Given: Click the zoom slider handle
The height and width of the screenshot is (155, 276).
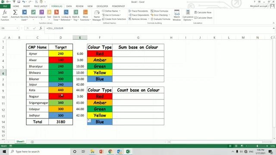Looking at the screenshot, I should click(257, 146).
